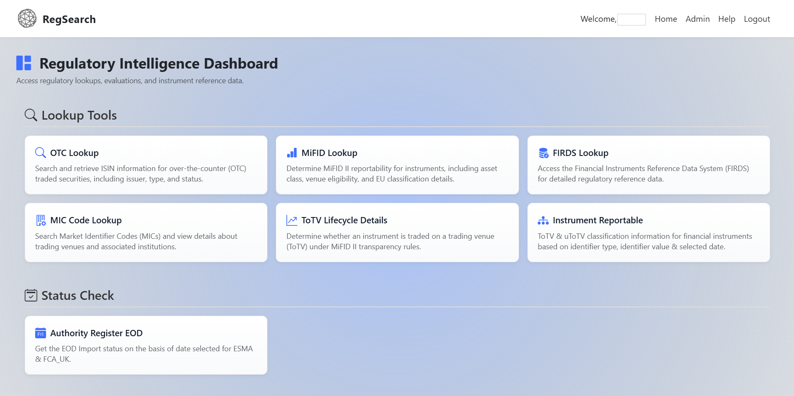Click the OTC Lookup description text

(x=141, y=174)
